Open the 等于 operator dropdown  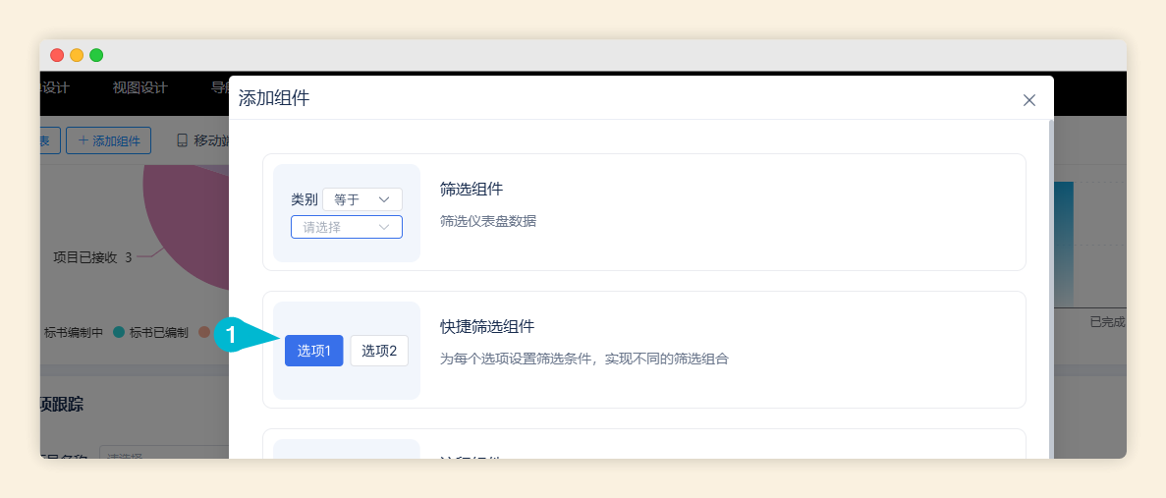pyautogui.click(x=362, y=199)
